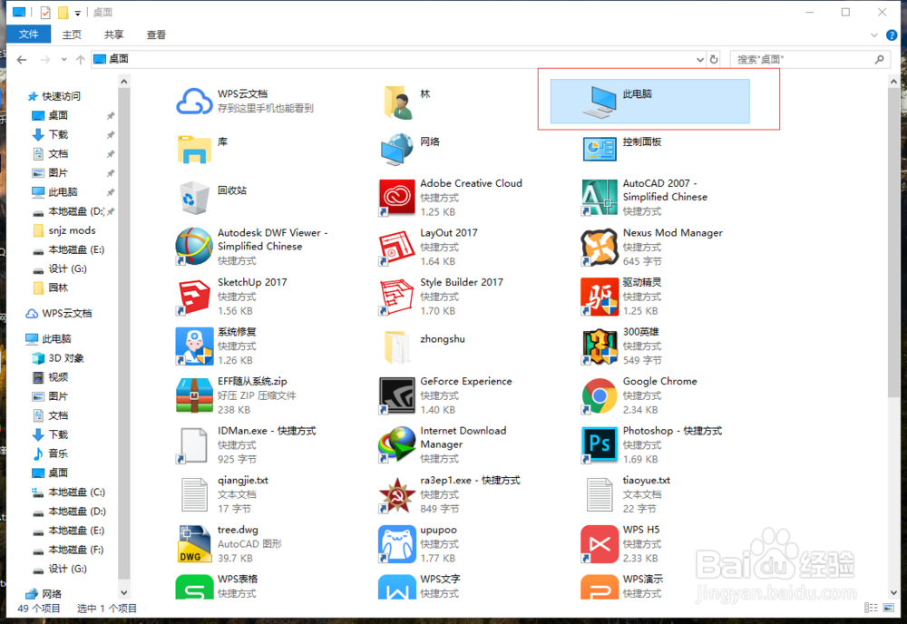This screenshot has width=907, height=624.
Task: Select the Nexus Mod Manager icon
Action: 600,247
